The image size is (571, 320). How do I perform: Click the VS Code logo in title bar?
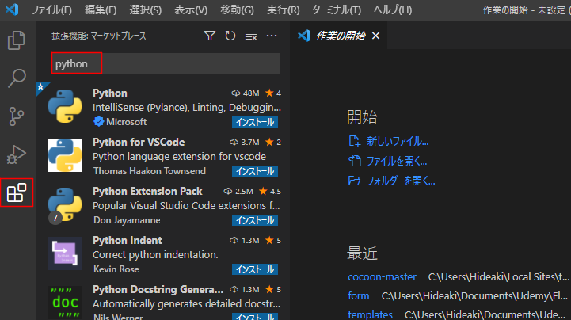[x=12, y=9]
